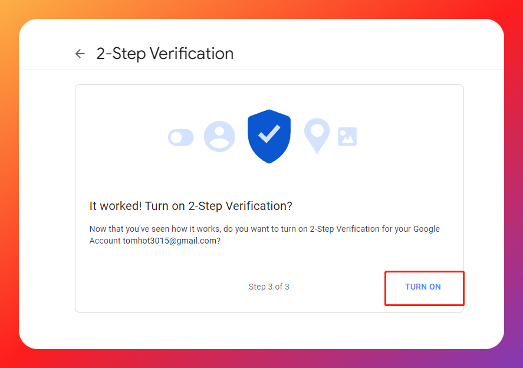Confirm with the TURN ON button

coord(423,287)
